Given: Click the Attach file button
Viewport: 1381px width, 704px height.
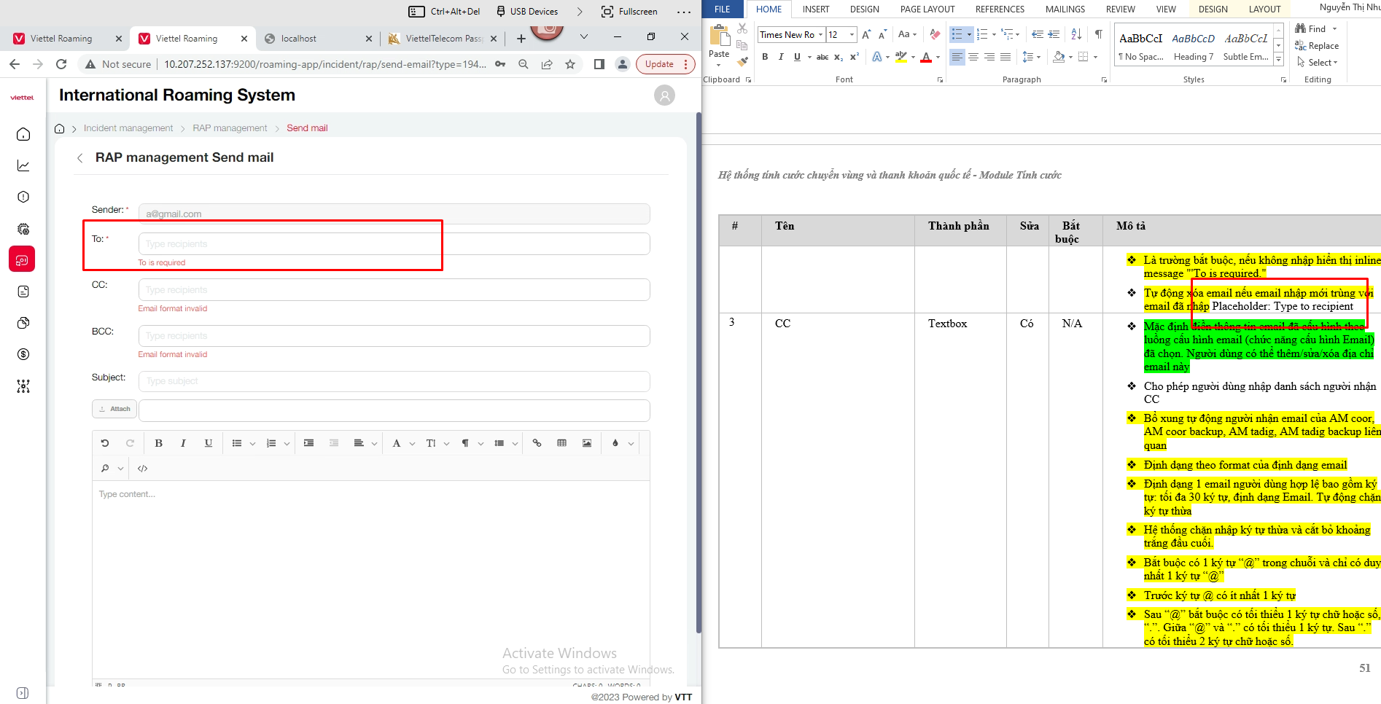Looking at the screenshot, I should pyautogui.click(x=114, y=409).
